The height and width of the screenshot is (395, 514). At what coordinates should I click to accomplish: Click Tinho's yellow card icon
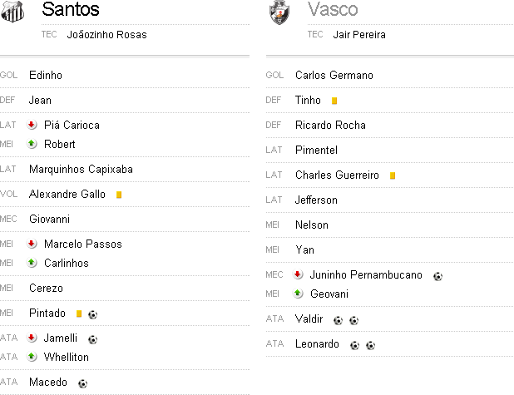pos(334,101)
